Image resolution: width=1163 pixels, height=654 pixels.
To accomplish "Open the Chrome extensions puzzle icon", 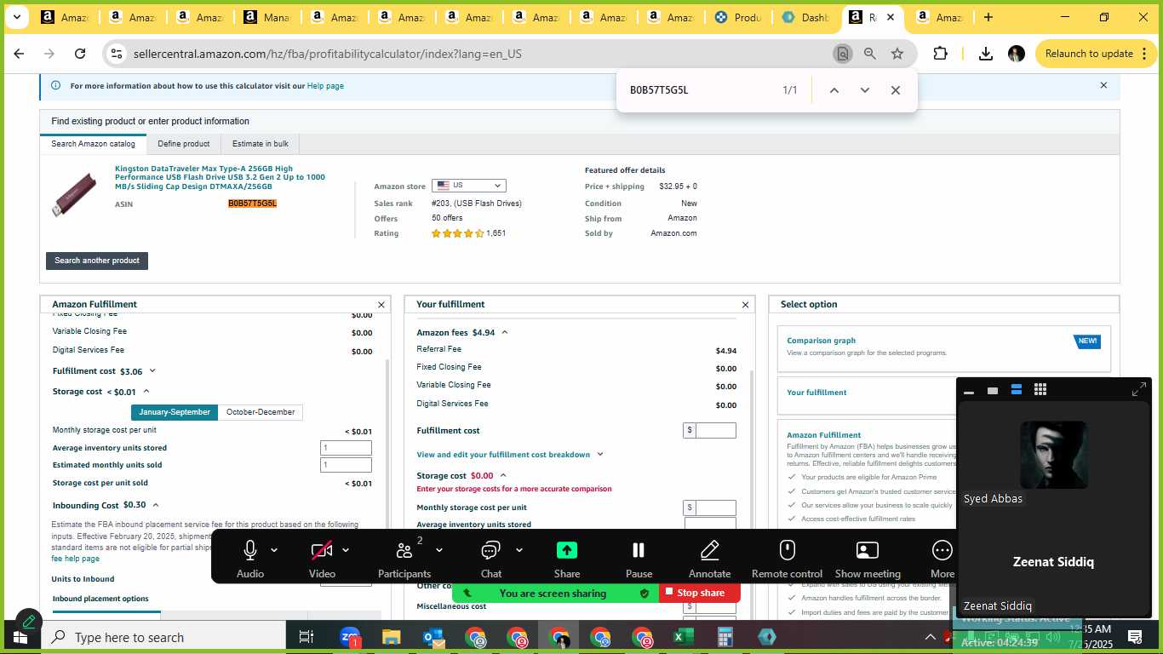I will (941, 54).
